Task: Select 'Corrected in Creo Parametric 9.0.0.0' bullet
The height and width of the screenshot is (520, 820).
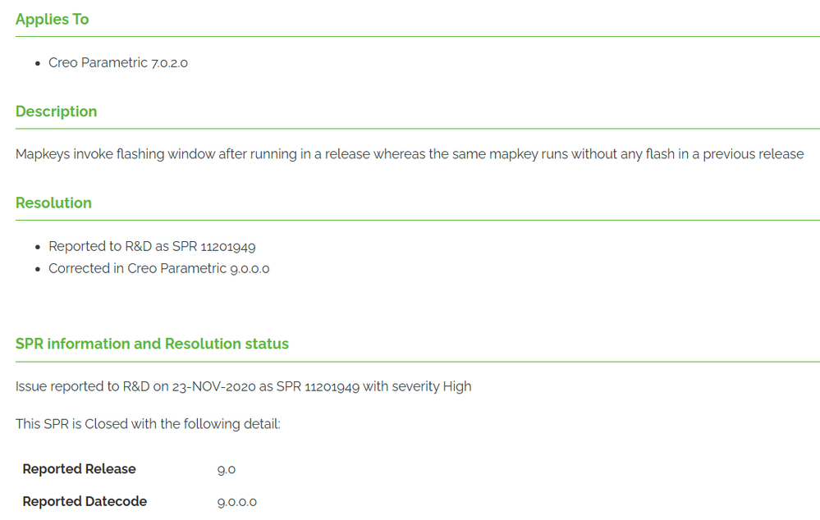Action: click(x=159, y=269)
